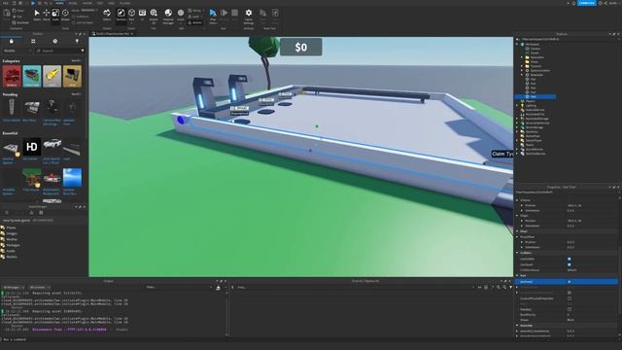
Task: Open the Toolbox Recent tab icon
Action: (x=55, y=41)
